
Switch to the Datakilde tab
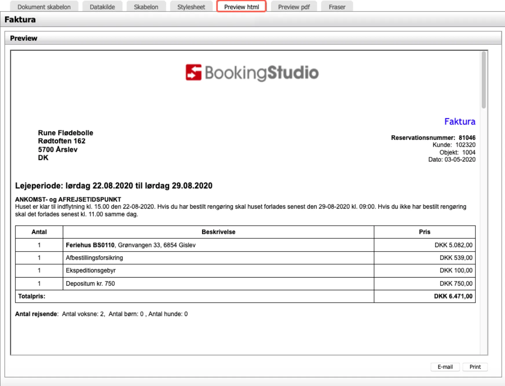pos(102,7)
